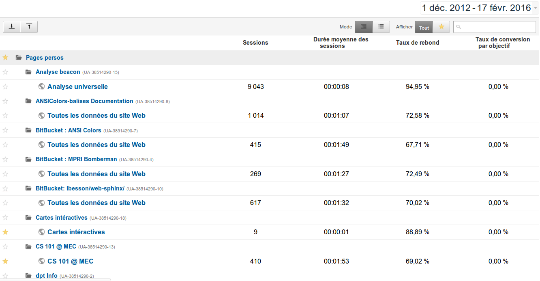Star the Analyse universelle view
540x281 pixels.
pos(5,86)
